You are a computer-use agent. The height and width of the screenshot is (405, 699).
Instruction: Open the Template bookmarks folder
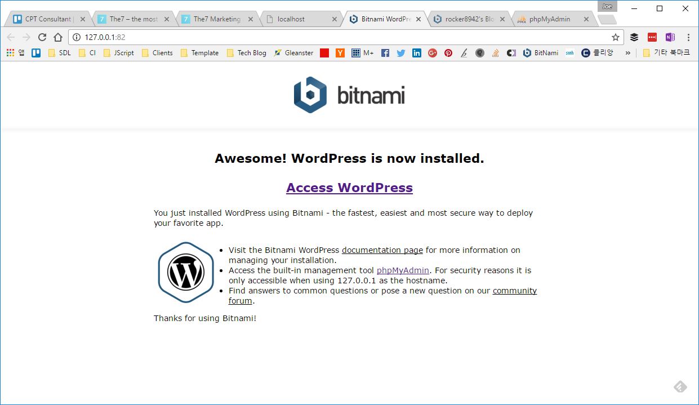pos(199,53)
